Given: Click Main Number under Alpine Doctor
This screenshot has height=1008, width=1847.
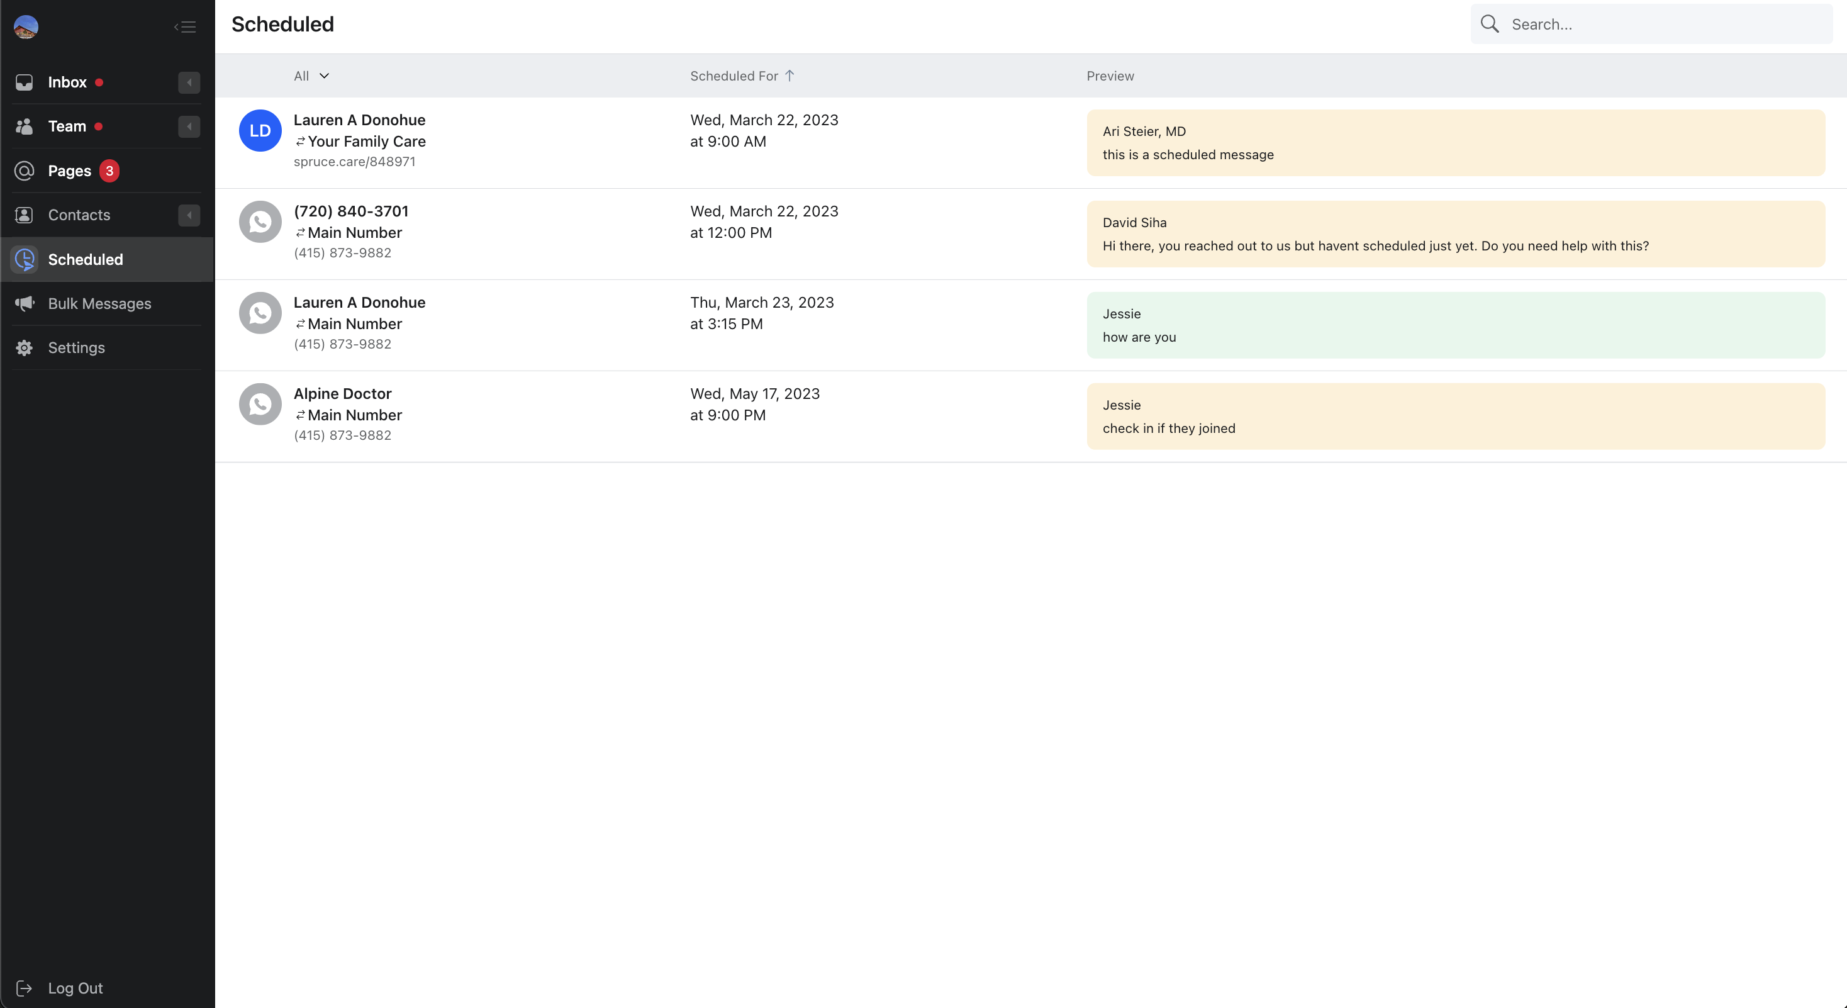Looking at the screenshot, I should [x=354, y=415].
